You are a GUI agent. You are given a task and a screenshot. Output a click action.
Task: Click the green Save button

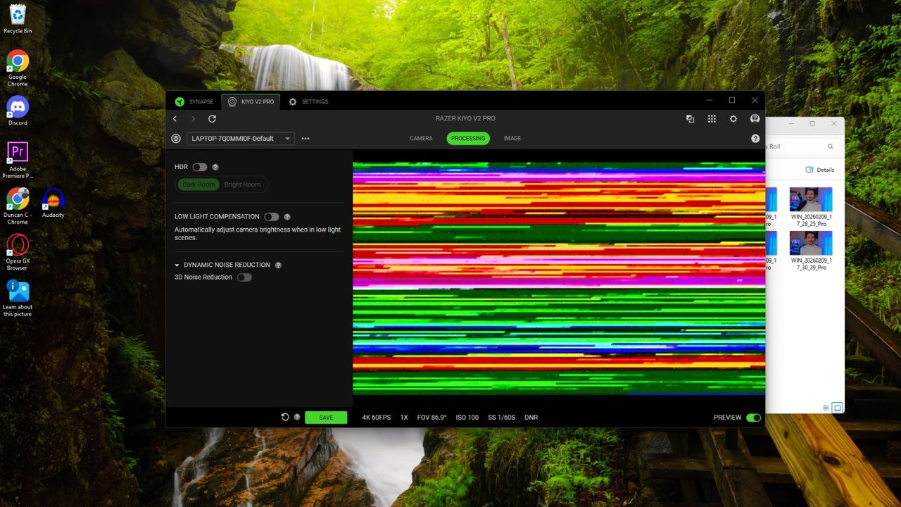tap(326, 418)
